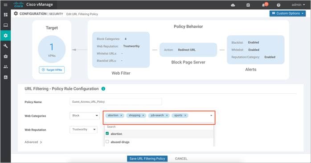Image resolution: width=311 pixels, height=163 pixels.
Task: Click the Redirect URL action text
Action: (187, 50)
